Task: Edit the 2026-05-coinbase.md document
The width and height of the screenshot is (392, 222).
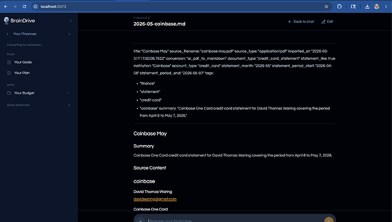Action: click(327, 22)
